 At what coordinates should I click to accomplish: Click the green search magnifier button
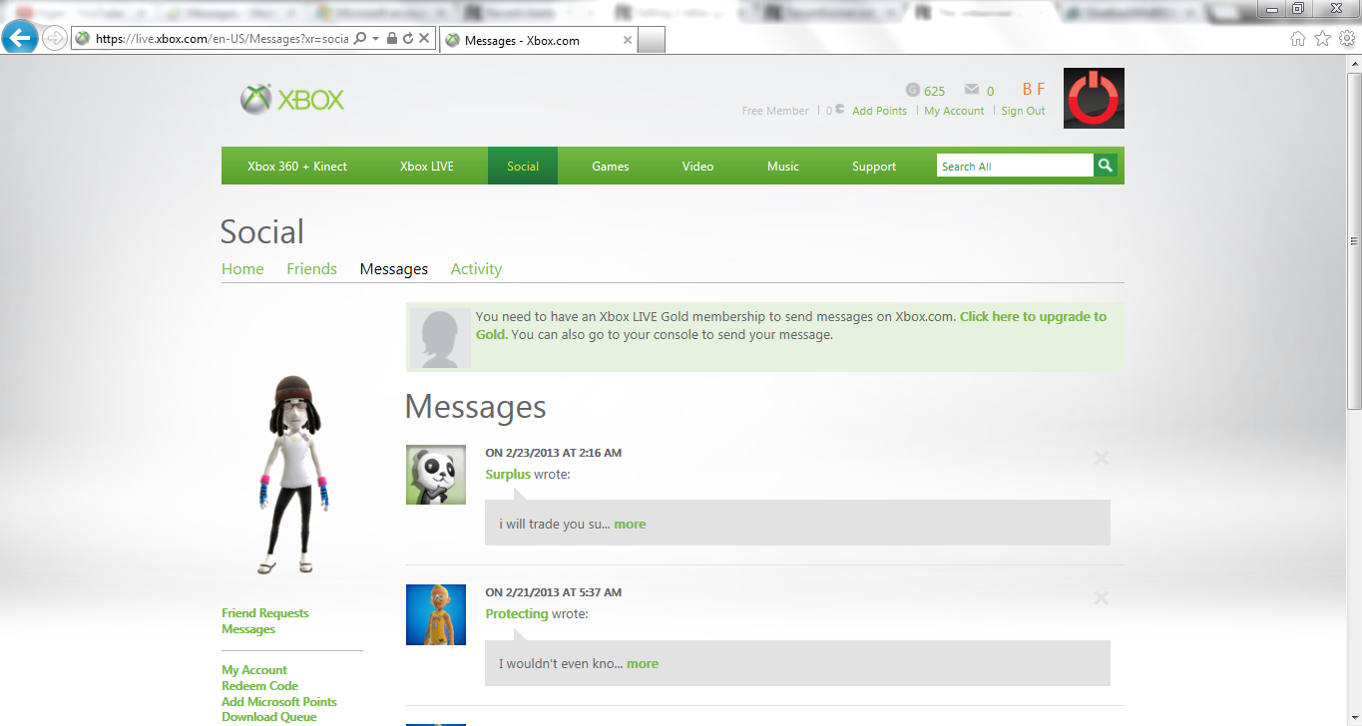click(1105, 166)
